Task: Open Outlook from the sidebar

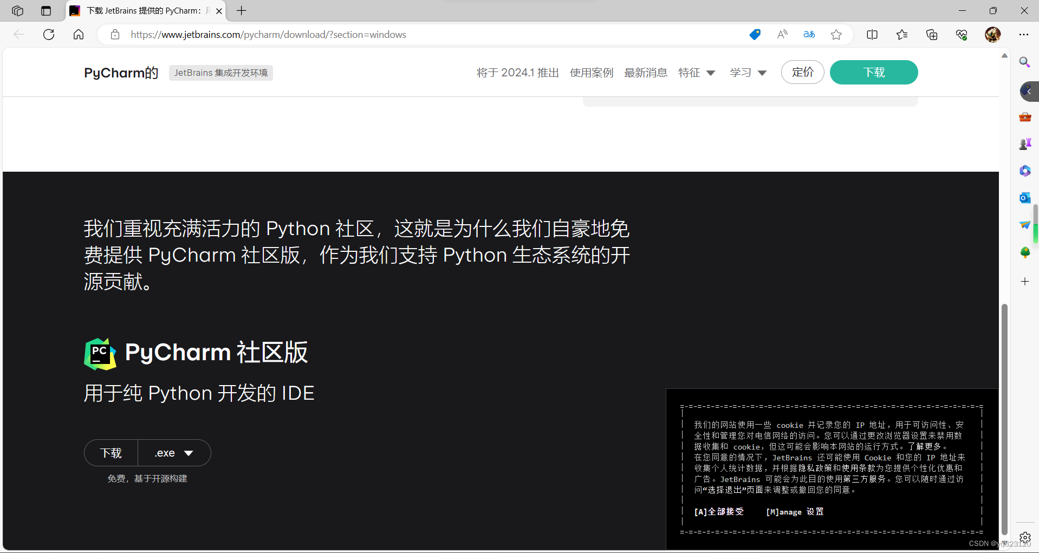Action: (x=1024, y=198)
